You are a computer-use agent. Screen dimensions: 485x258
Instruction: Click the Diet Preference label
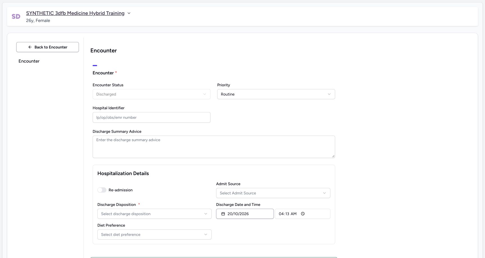111,225
